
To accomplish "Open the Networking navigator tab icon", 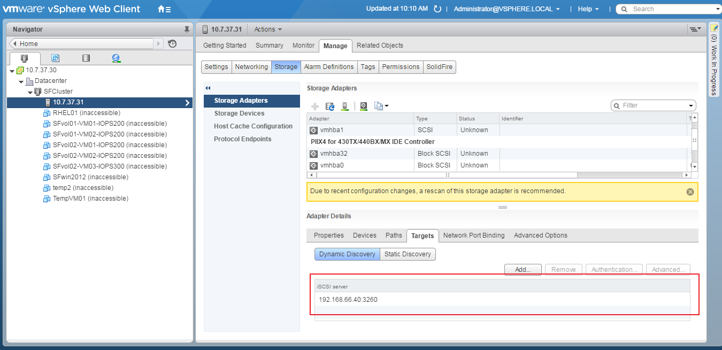I will pyautogui.click(x=117, y=58).
